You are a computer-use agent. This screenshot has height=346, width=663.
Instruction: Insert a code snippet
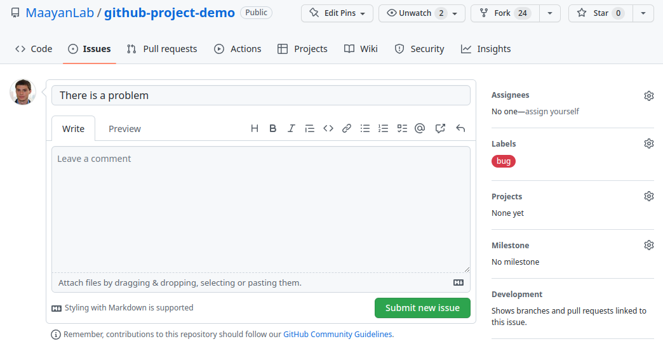(328, 128)
